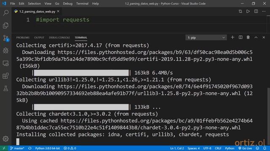Image resolution: width=270 pixels, height=151 pixels.
Task: Select Python 3.8.0 64-bit interpreter
Action: pyautogui.click(x=48, y=148)
